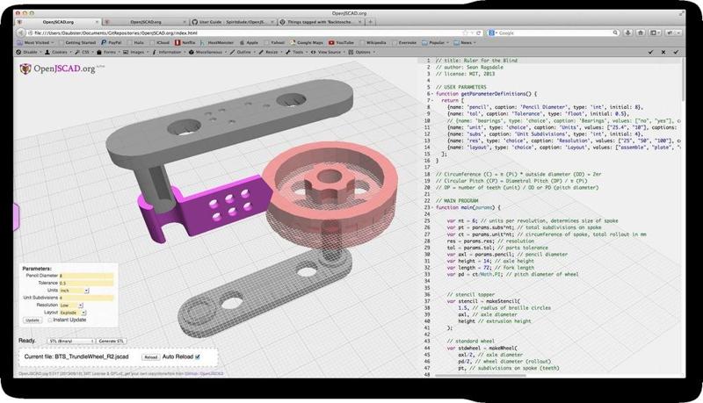Image resolution: width=703 pixels, height=403 pixels.
Task: Open the Information menu in developer toolbar
Action: coord(169,52)
